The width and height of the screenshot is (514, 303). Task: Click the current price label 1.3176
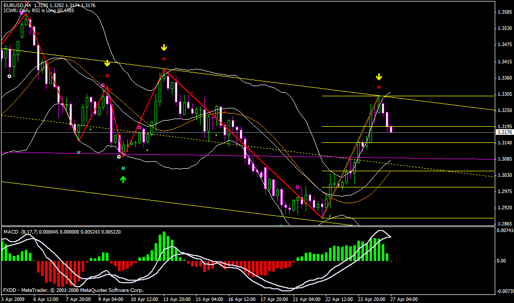(x=503, y=132)
